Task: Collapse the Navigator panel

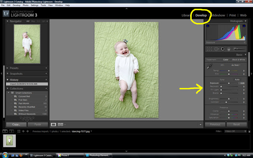Action: point(7,21)
